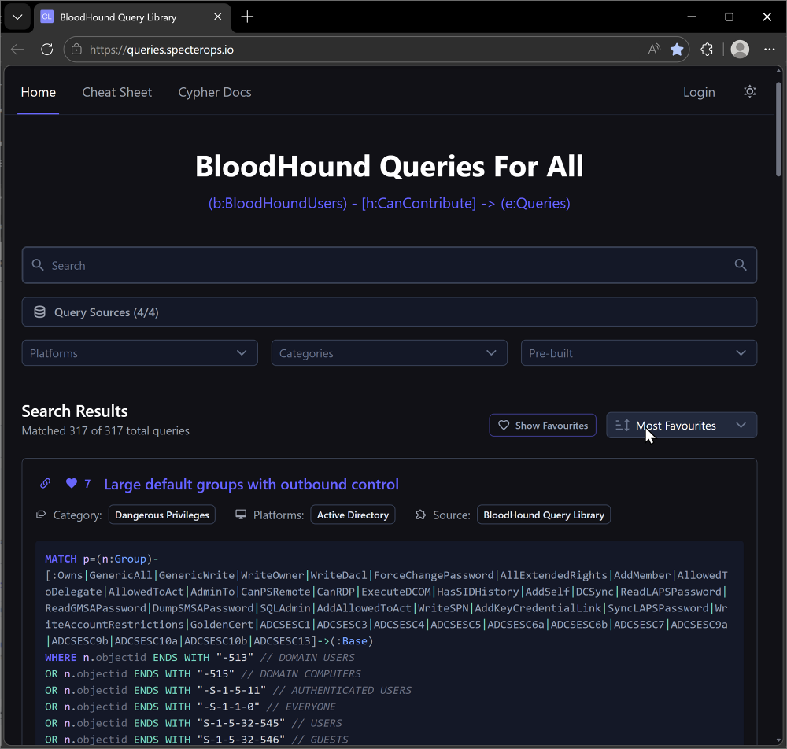
Task: Click the page vertical scrollbar thumb
Action: pyautogui.click(x=778, y=129)
